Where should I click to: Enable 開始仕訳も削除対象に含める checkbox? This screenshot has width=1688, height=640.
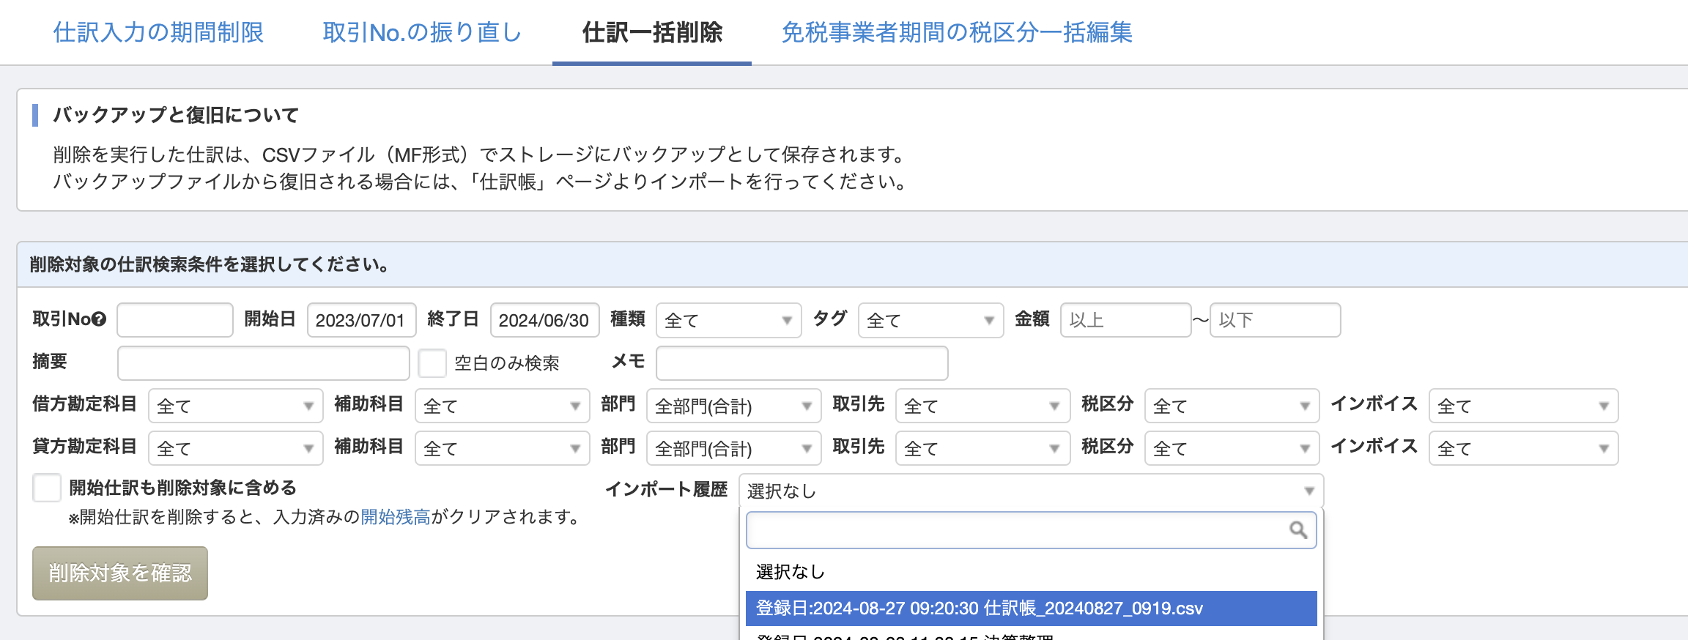[x=47, y=488]
